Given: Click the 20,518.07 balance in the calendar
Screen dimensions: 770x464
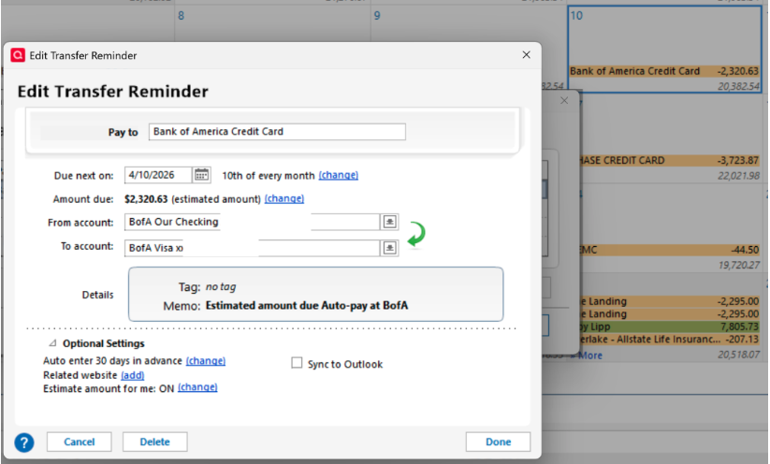Looking at the screenshot, I should pos(738,355).
